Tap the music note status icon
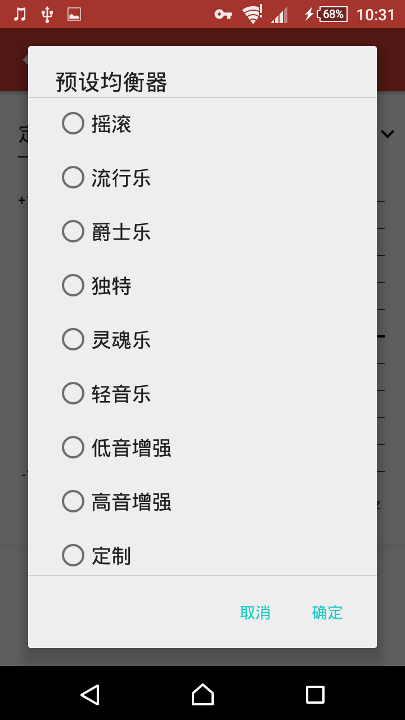Viewport: 405px width, 720px height. pos(20,14)
